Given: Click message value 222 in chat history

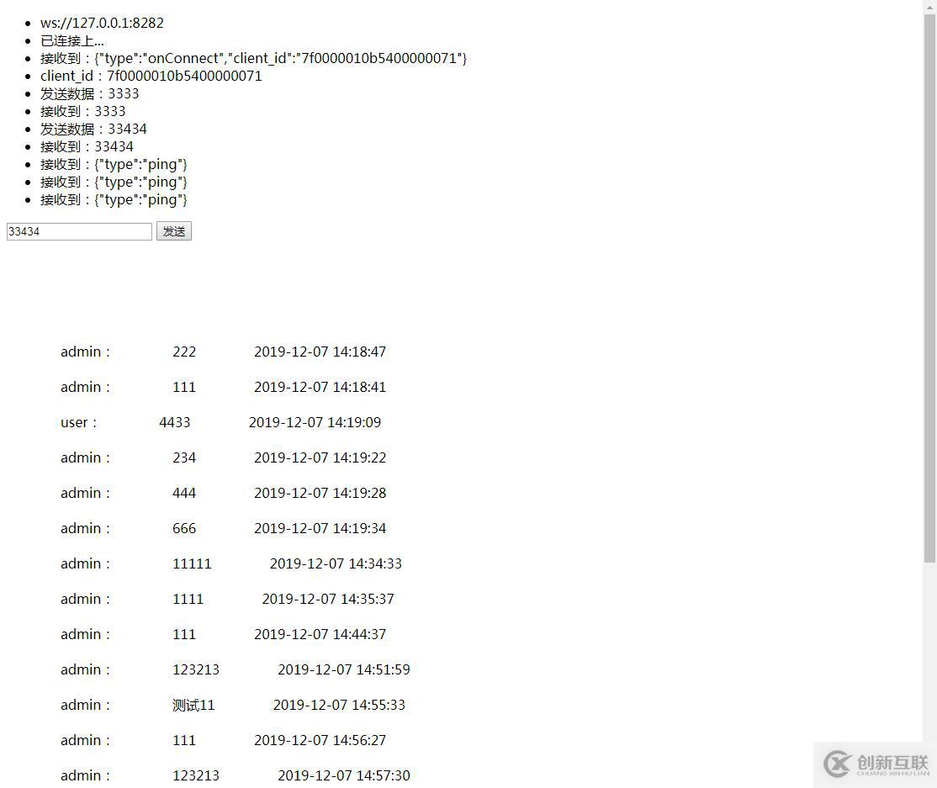Looking at the screenshot, I should pos(184,352).
